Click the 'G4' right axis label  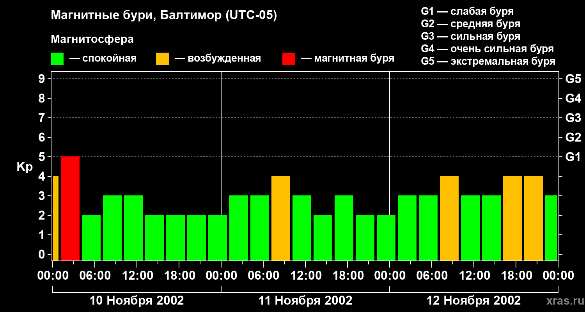tap(573, 98)
